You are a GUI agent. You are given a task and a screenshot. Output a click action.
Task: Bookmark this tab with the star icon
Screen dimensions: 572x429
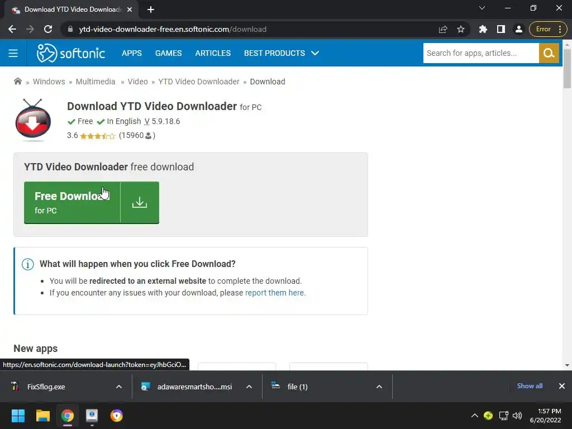pyautogui.click(x=461, y=29)
